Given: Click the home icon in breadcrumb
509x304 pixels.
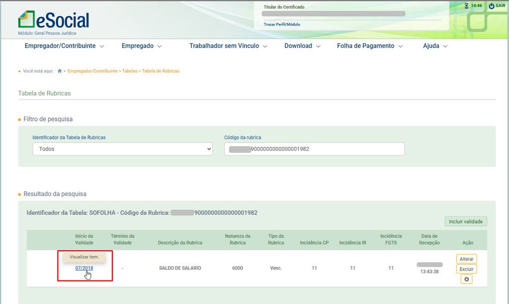Looking at the screenshot, I should point(60,71).
